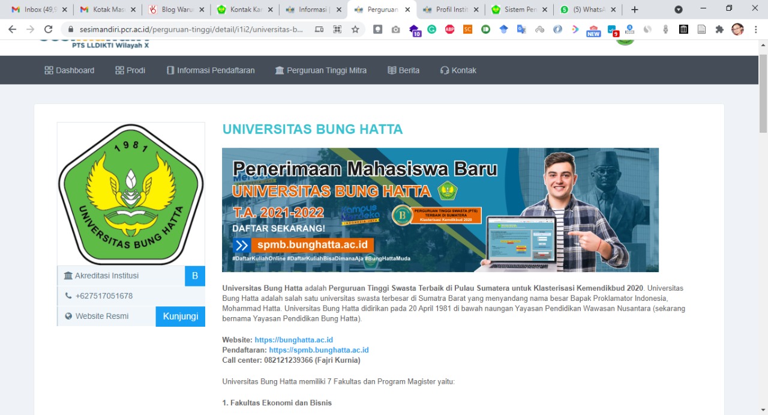The image size is (768, 415).
Task: Click the address bar URL field
Action: point(192,29)
